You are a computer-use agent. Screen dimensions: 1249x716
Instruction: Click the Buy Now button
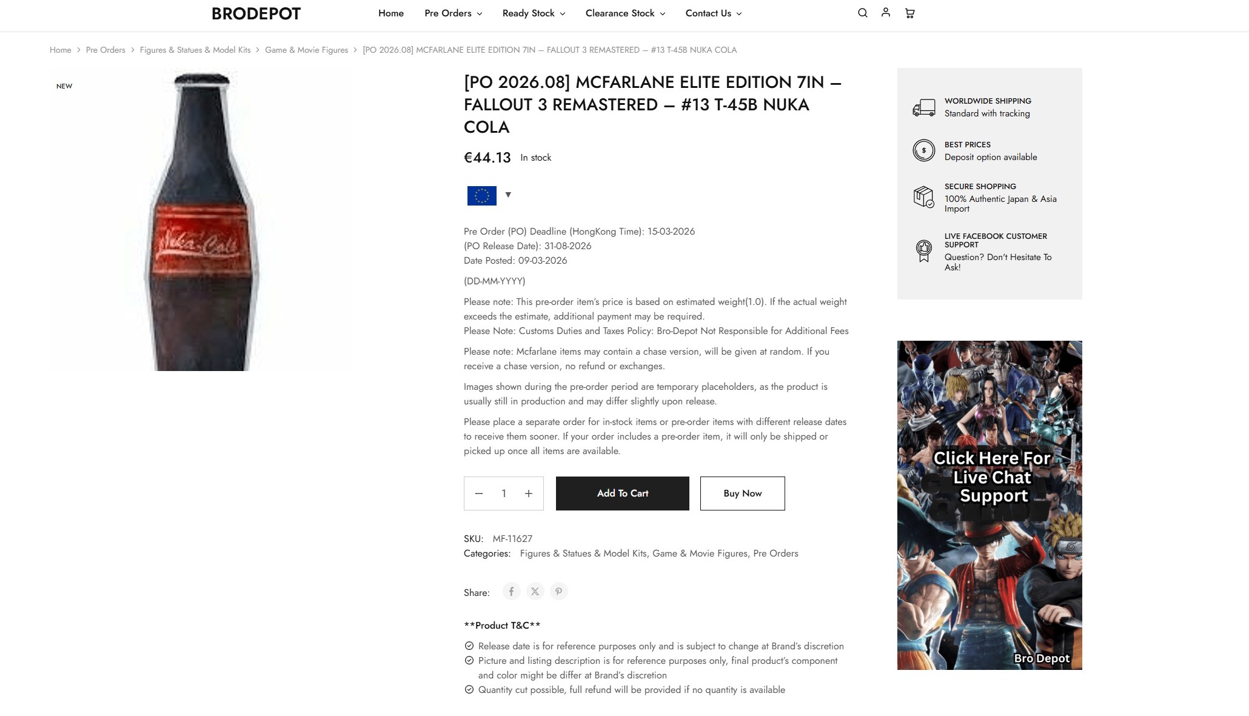(742, 494)
